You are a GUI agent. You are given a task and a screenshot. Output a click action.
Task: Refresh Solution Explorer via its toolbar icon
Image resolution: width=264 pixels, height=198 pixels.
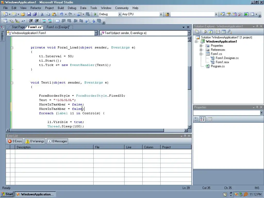coord(210,32)
